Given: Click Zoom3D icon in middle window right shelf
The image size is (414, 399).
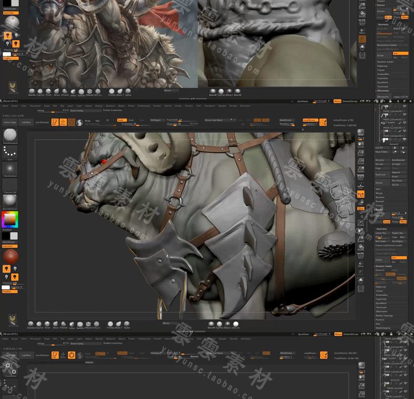Looking at the screenshot, I should 360,239.
